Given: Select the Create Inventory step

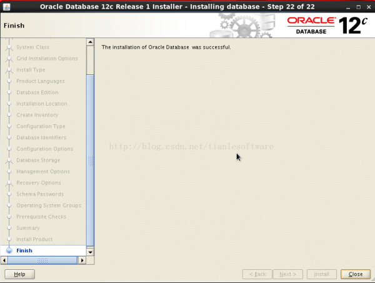Looking at the screenshot, I should 37,115.
